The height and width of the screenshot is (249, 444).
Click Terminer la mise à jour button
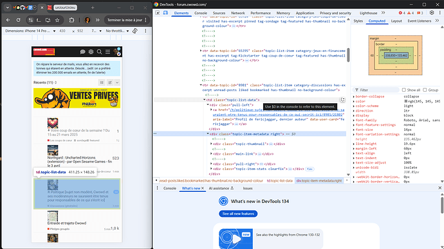(x=125, y=20)
